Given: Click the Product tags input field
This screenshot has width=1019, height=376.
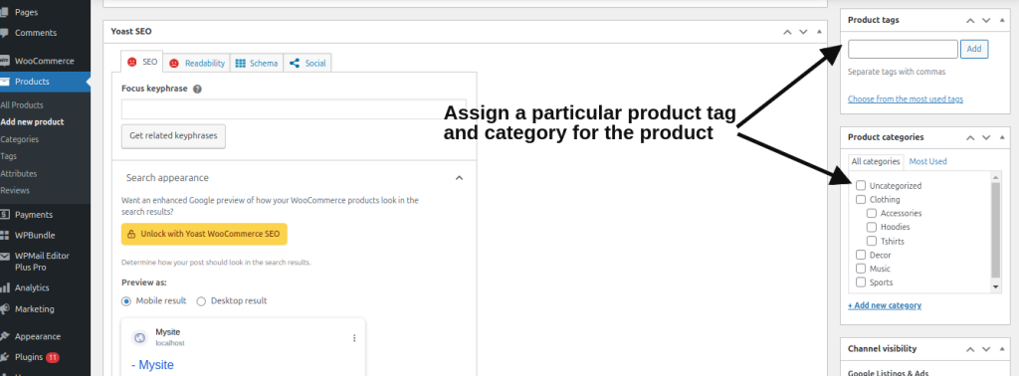Looking at the screenshot, I should (x=903, y=50).
